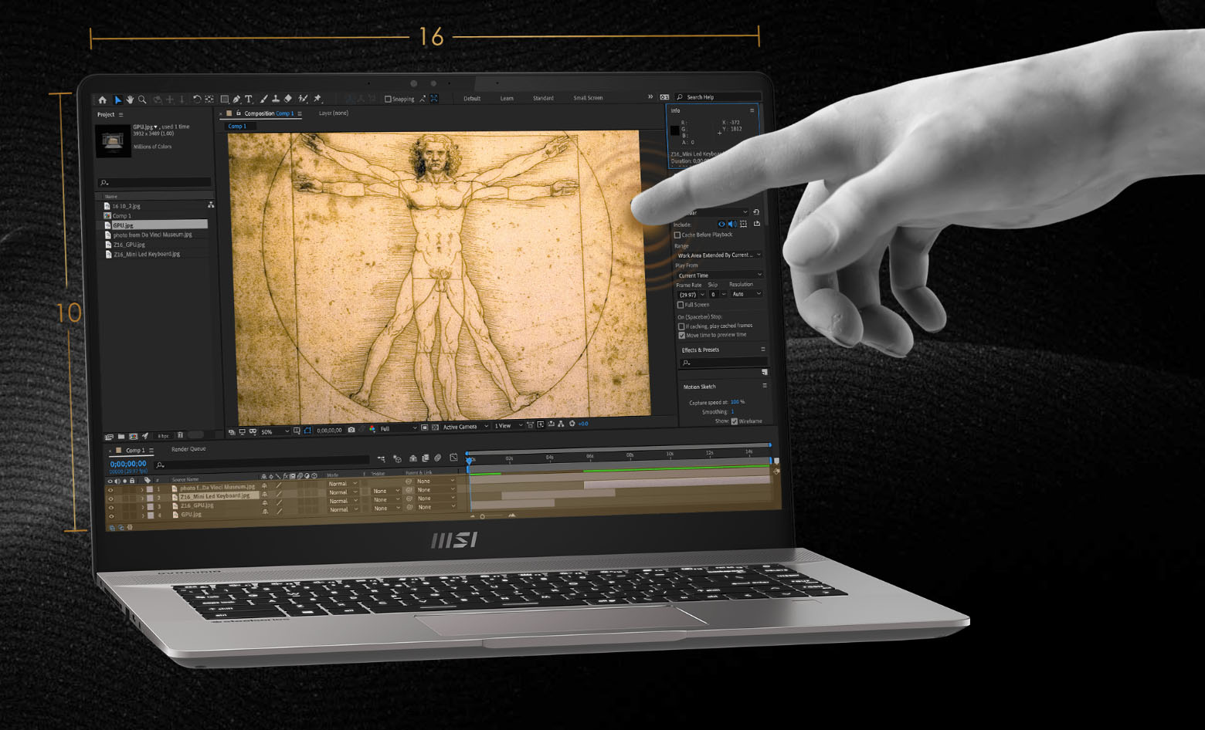The image size is (1205, 730).
Task: Open Motion Sketch panel menu
Action: pyautogui.click(x=765, y=385)
